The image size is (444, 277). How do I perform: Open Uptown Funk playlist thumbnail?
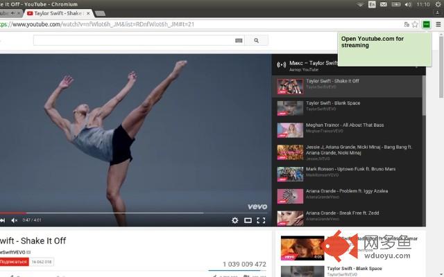click(290, 175)
